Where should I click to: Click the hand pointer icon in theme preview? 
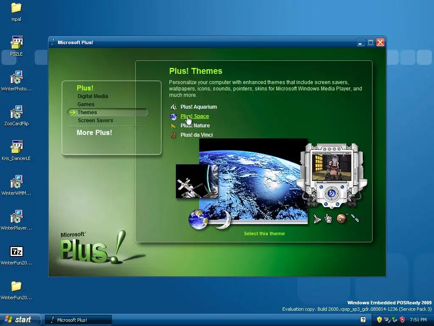[328, 219]
